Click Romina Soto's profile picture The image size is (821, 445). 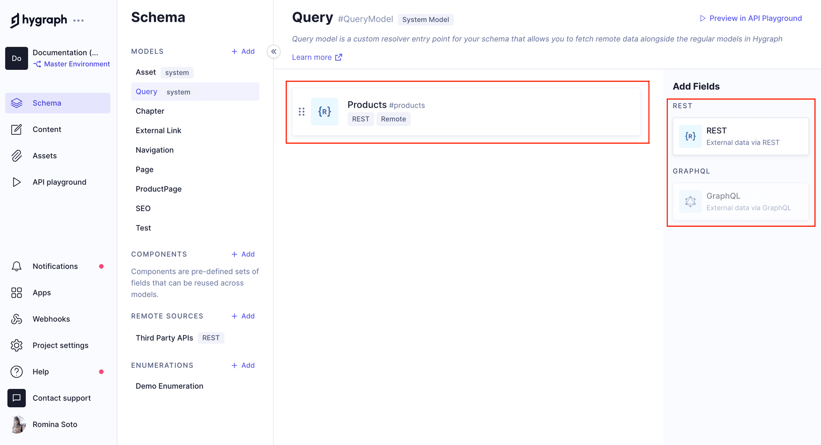18,424
